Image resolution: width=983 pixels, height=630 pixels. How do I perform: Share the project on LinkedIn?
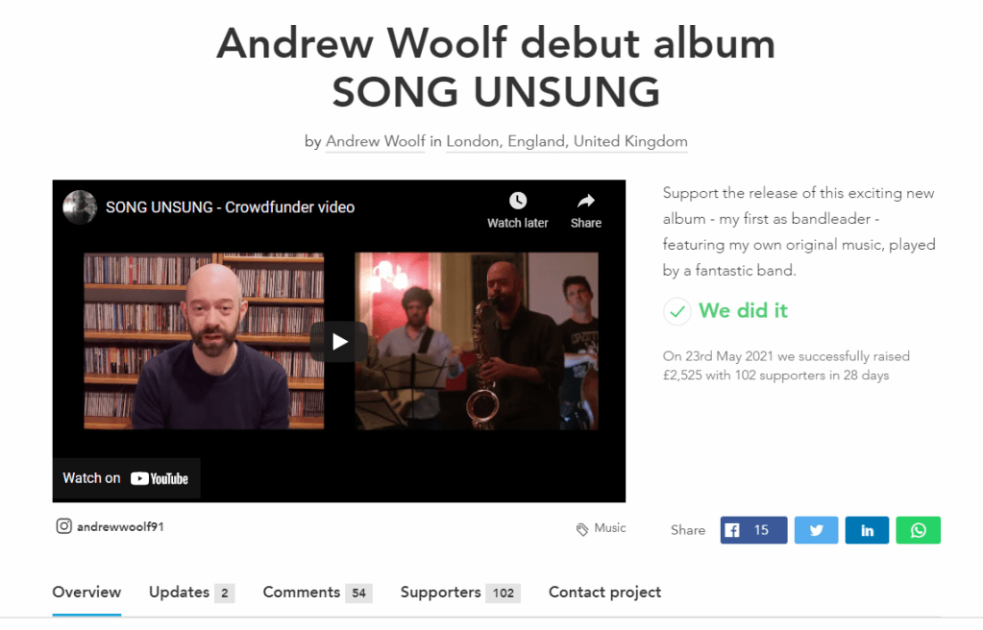pyautogui.click(x=867, y=530)
